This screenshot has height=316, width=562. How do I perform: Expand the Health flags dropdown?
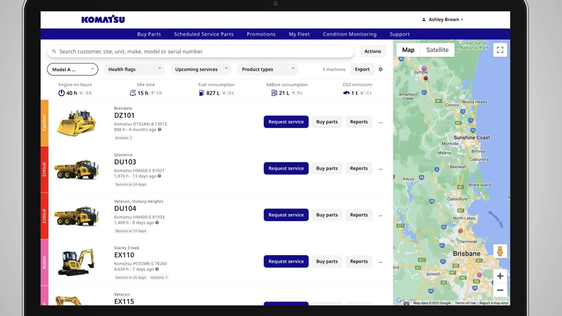click(134, 69)
